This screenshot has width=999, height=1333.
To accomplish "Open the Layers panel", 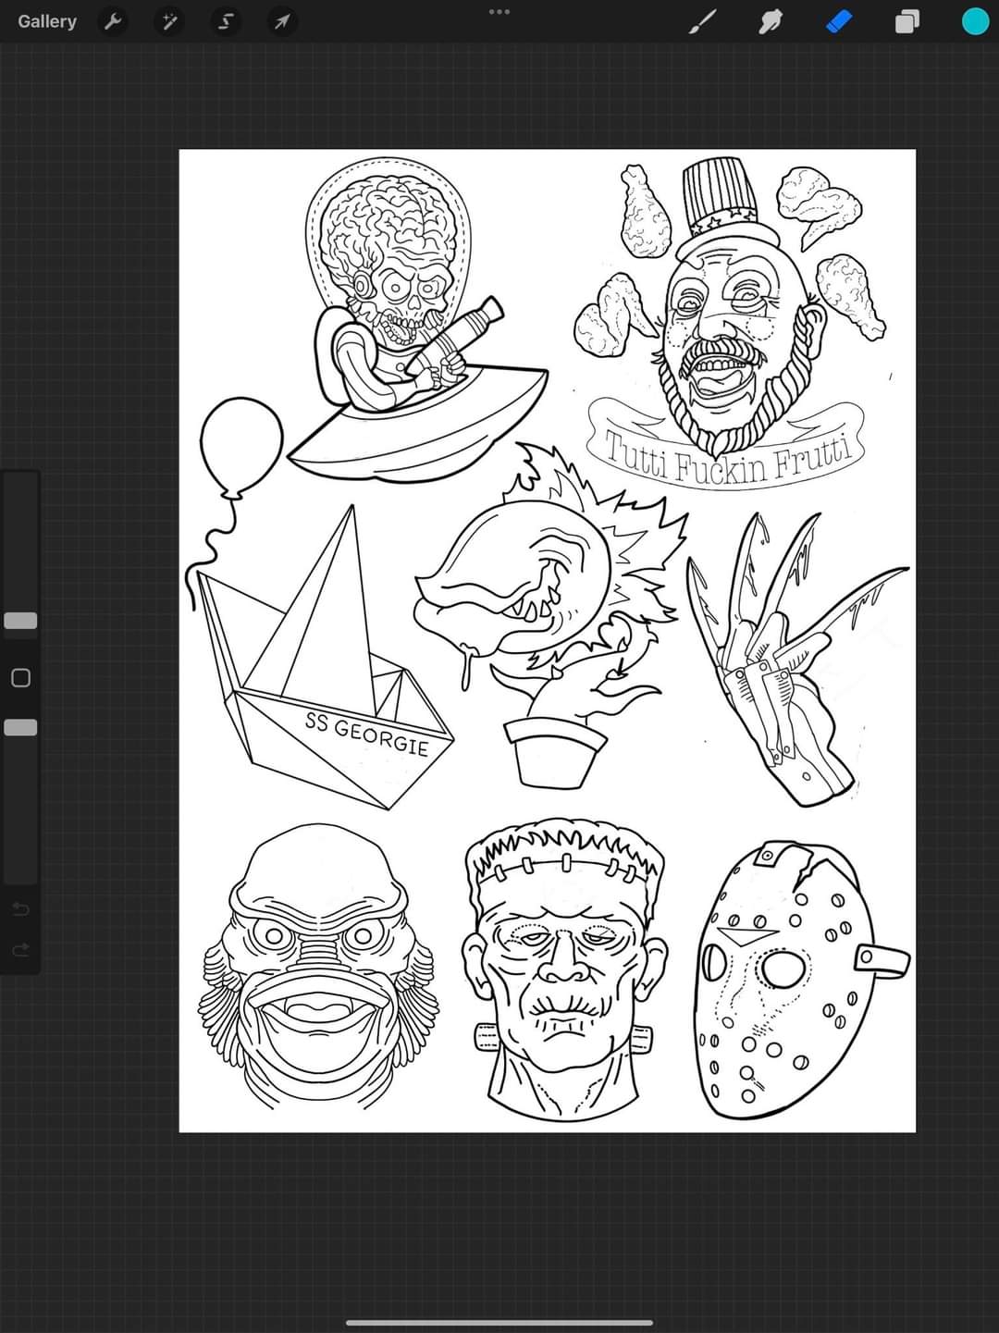I will pos(906,21).
